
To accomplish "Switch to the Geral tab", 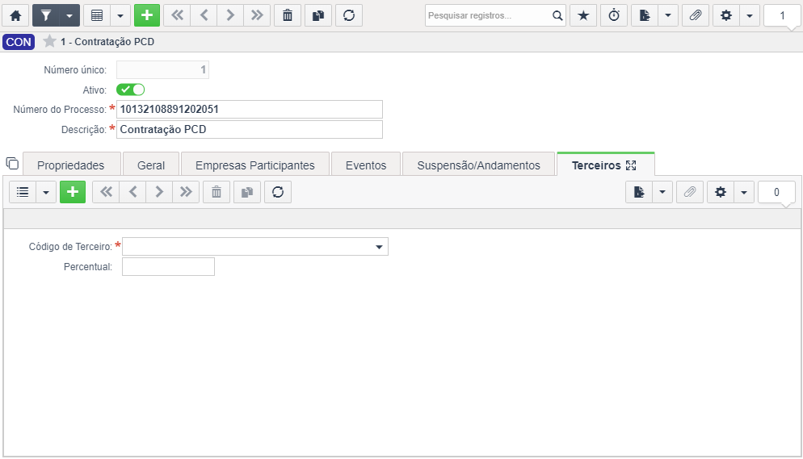I will [x=151, y=165].
